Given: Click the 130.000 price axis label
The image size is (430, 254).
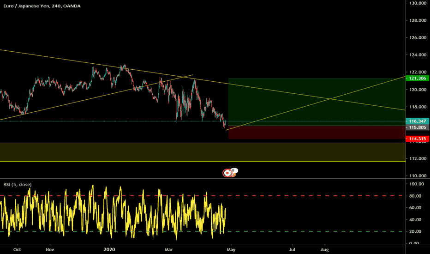Looking at the screenshot, I should point(418,3).
